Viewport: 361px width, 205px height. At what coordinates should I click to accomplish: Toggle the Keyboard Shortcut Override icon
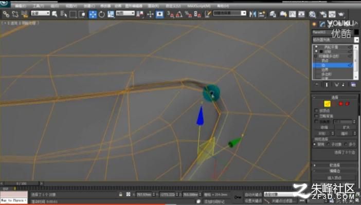159,14
